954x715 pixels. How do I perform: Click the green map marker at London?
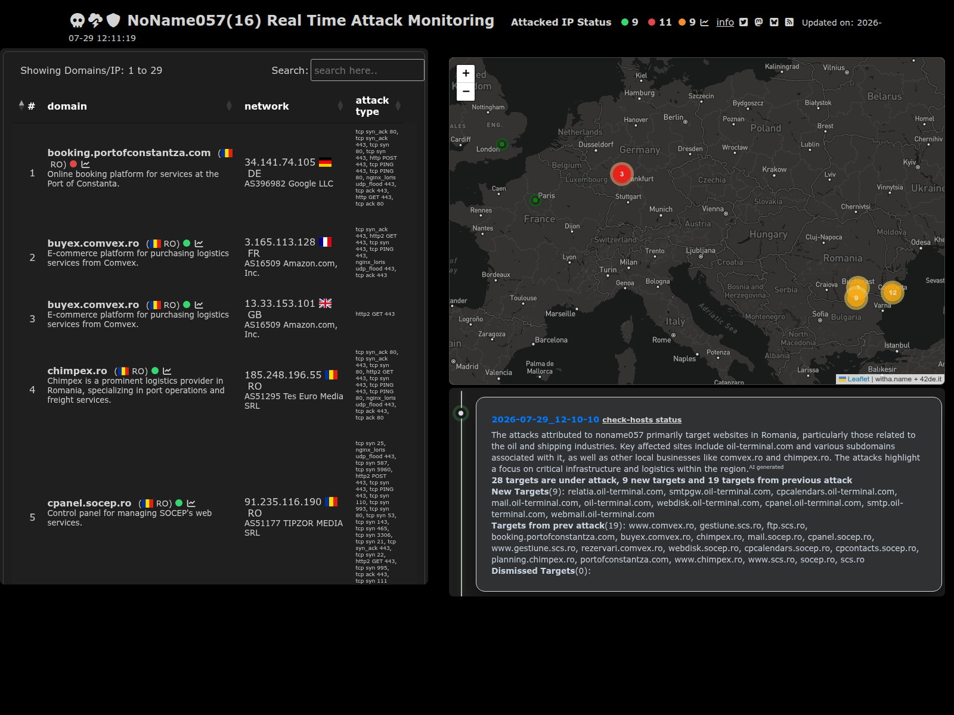502,144
